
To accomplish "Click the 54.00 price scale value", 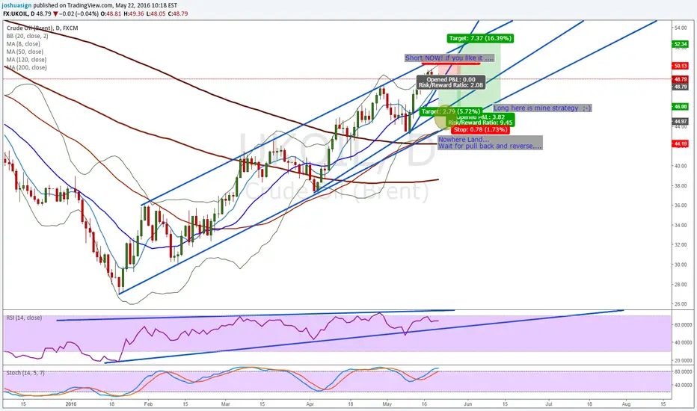I will point(681,28).
